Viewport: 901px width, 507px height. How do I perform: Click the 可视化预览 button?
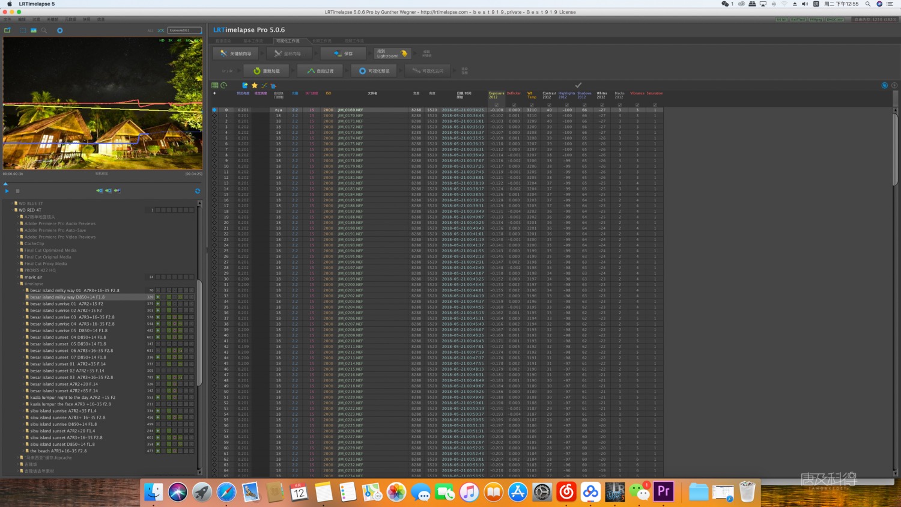(374, 71)
